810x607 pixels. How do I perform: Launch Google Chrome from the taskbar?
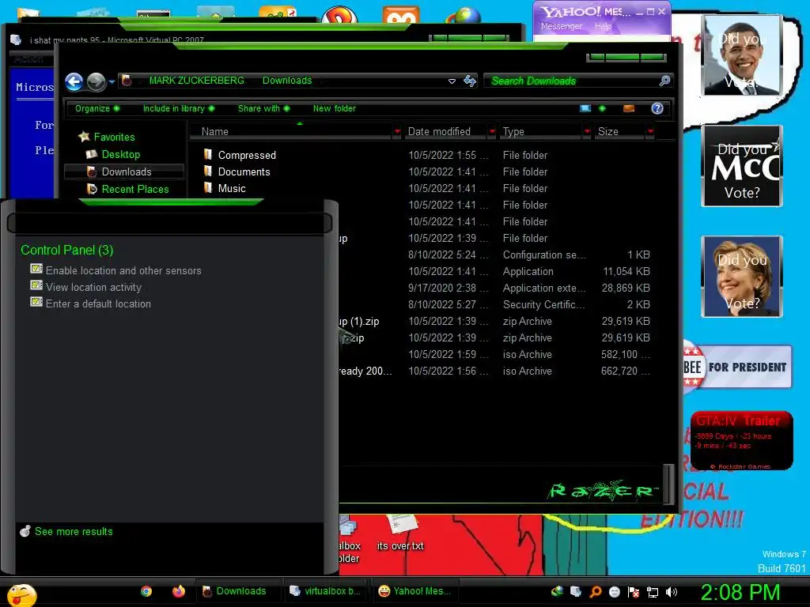coord(146,591)
